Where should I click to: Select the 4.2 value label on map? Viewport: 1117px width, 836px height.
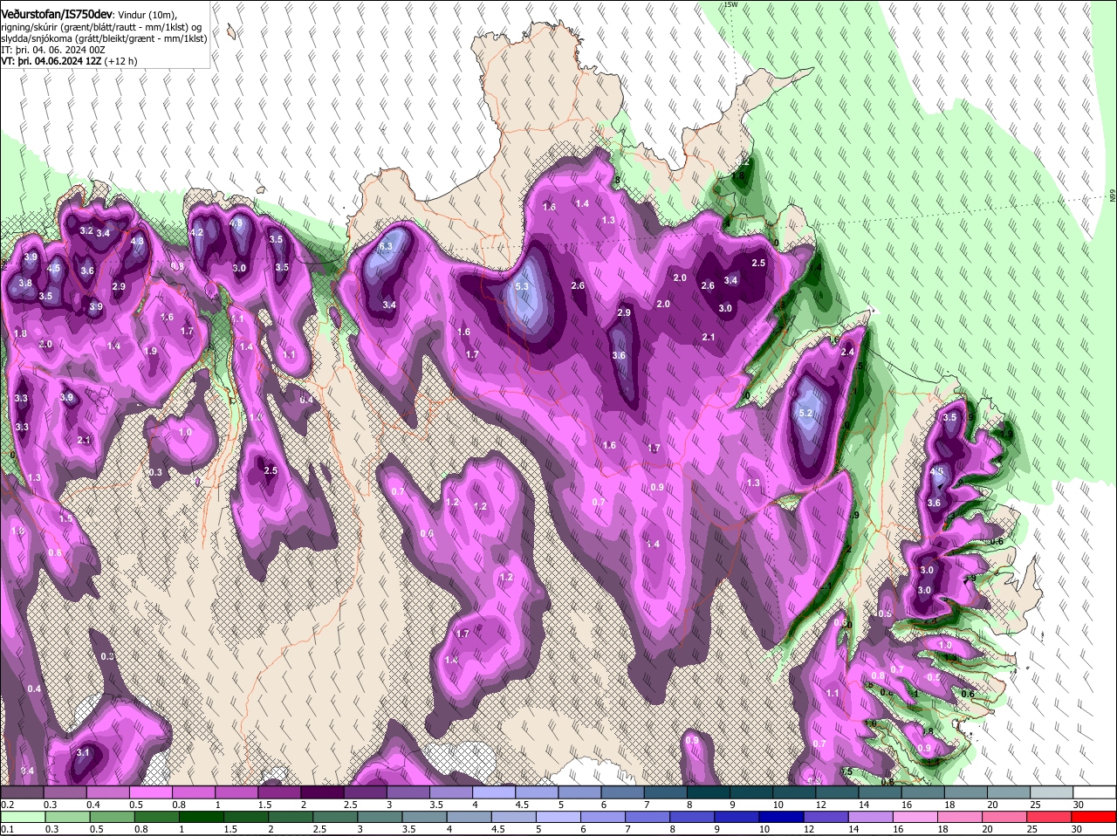(196, 233)
